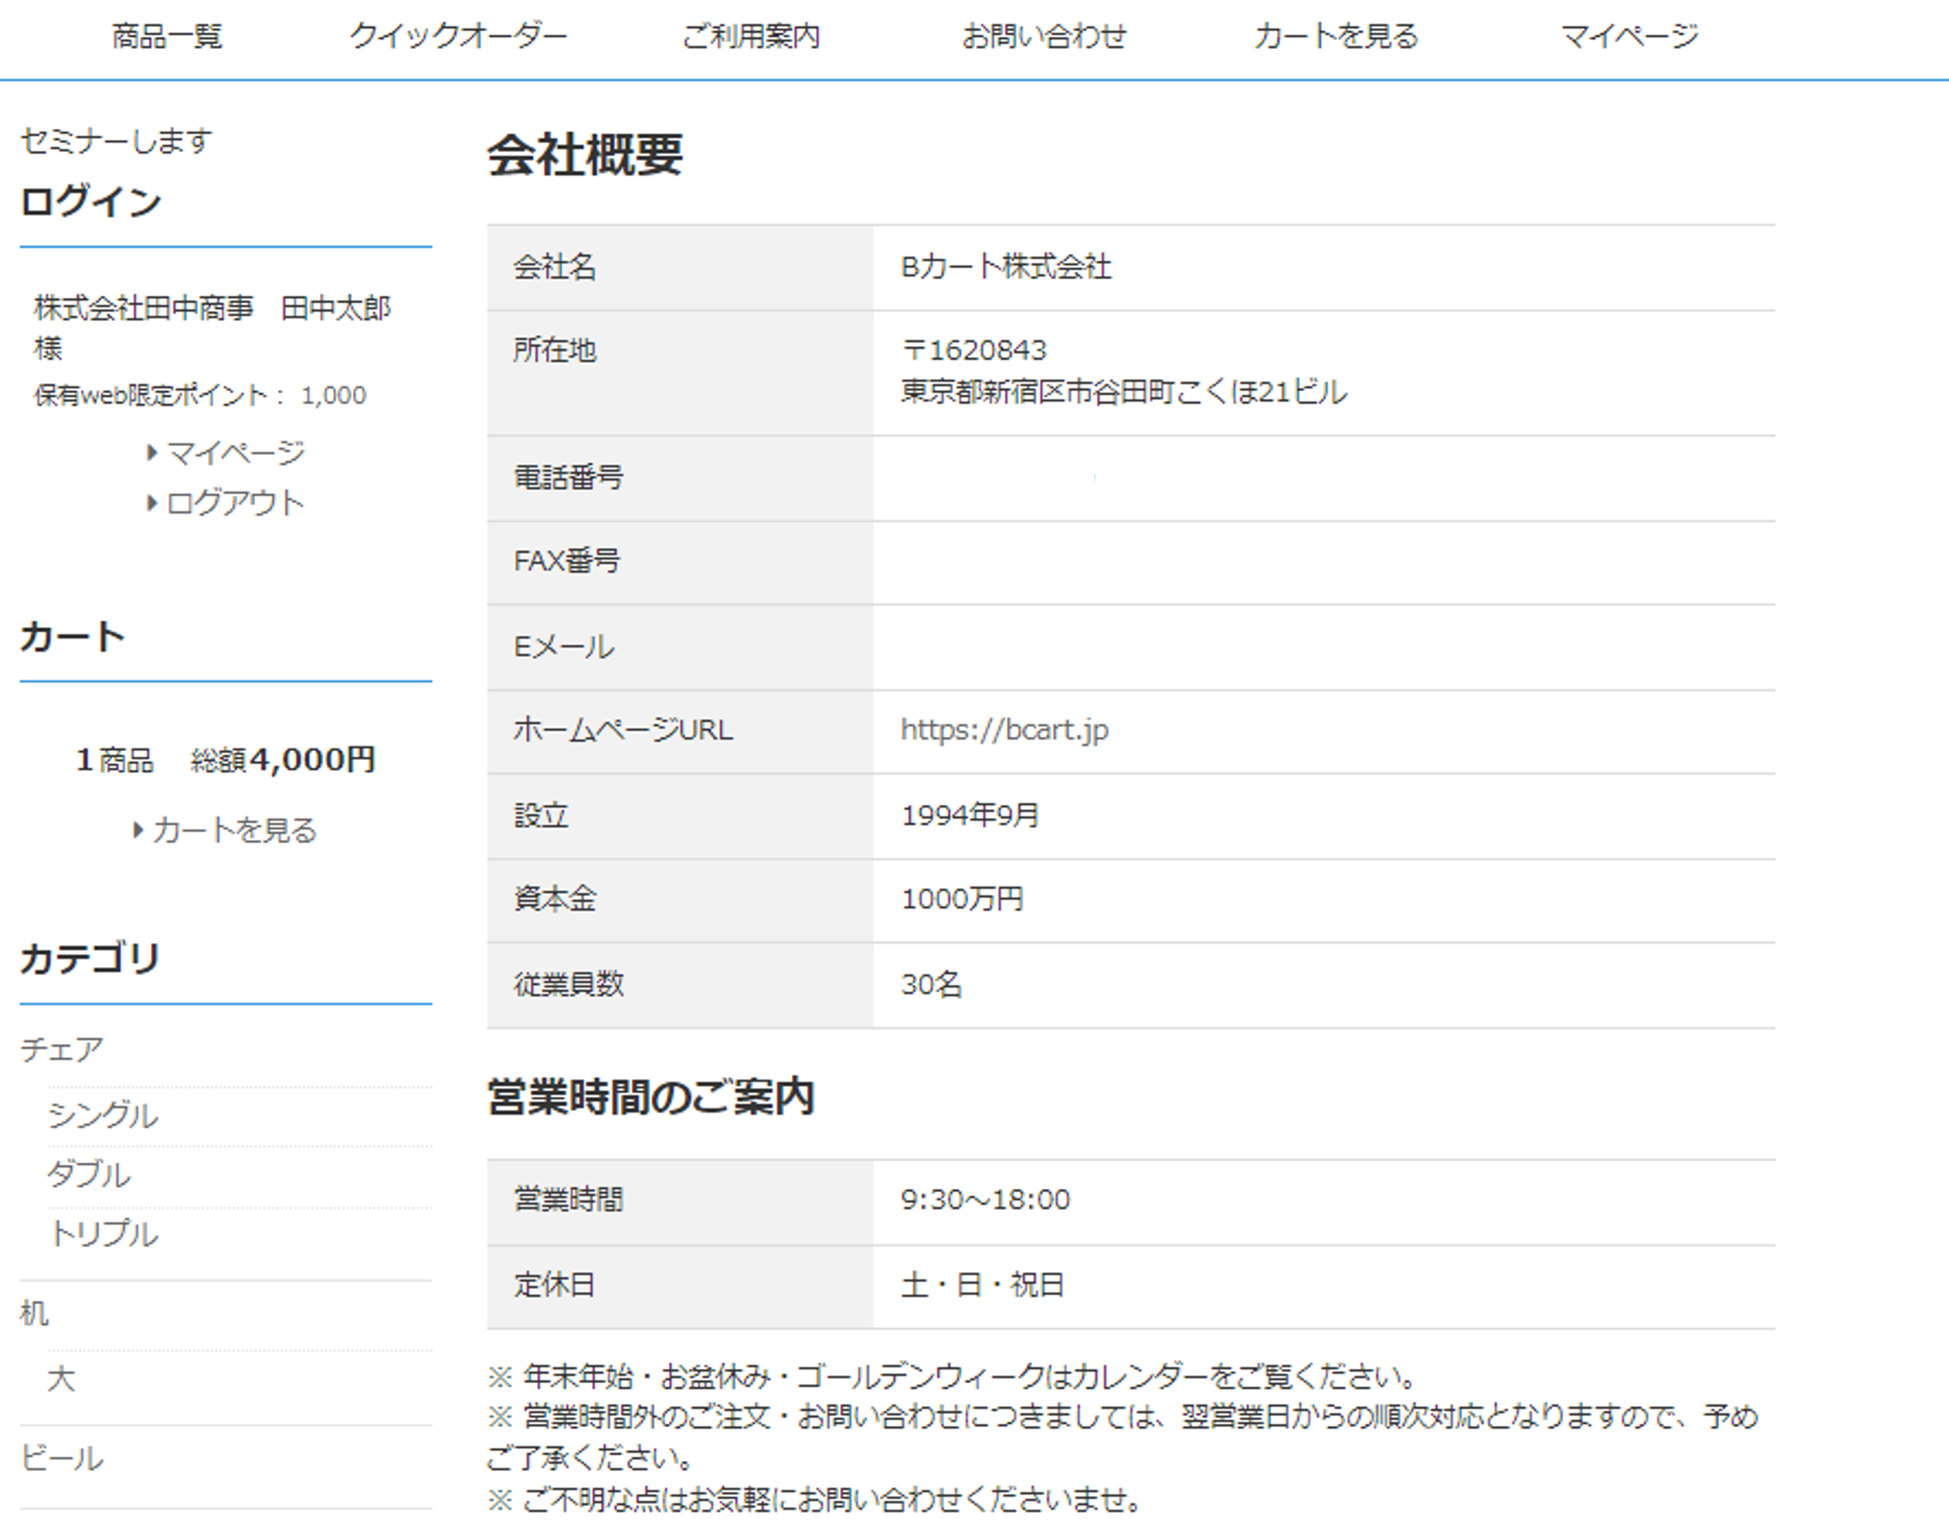Click the セミナーします text at top left
The height and width of the screenshot is (1523, 1949).
pyautogui.click(x=116, y=140)
